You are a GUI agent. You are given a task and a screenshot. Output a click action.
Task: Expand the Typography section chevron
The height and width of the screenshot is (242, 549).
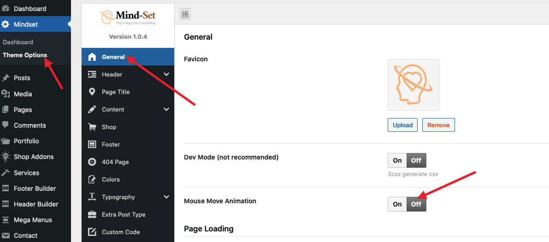166,197
